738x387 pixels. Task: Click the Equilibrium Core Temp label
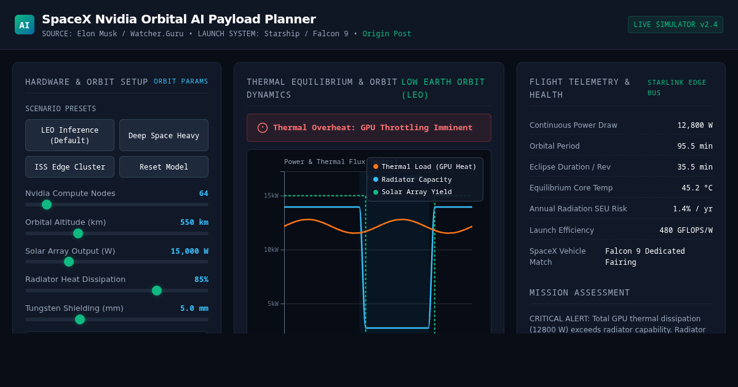click(x=571, y=188)
